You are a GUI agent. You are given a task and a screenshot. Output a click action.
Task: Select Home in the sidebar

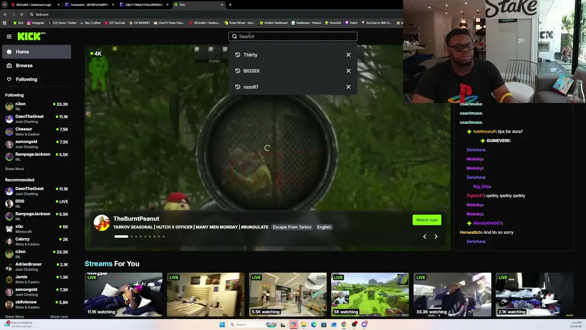[37, 52]
